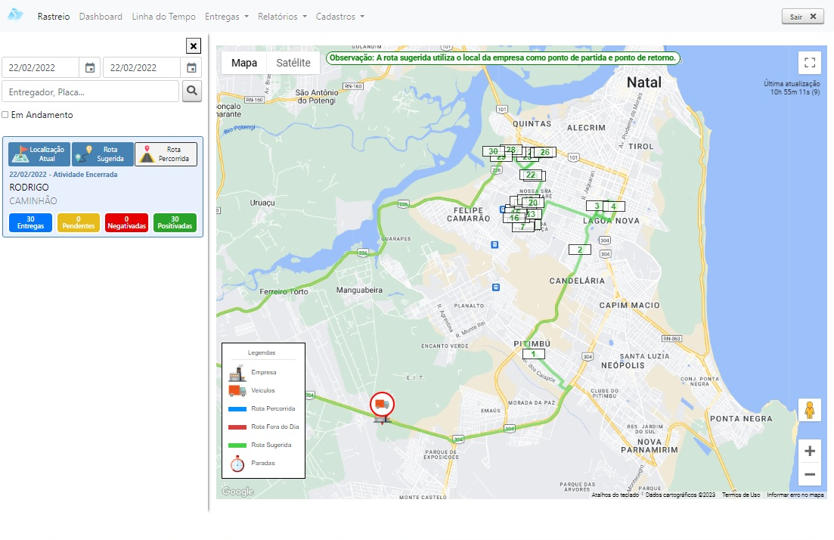Click the truck vehicle marker on map
834x540 pixels.
point(382,405)
